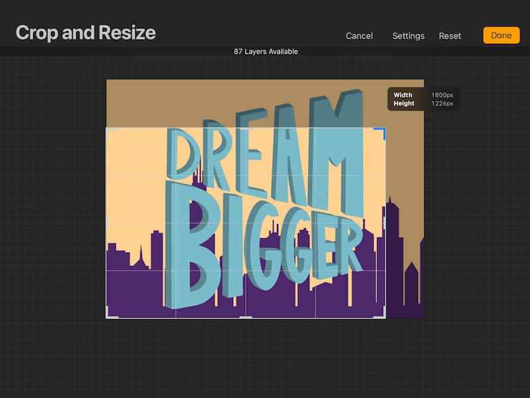Click the 'Crop and Resize' title
Image resolution: width=530 pixels, height=398 pixels.
85,33
